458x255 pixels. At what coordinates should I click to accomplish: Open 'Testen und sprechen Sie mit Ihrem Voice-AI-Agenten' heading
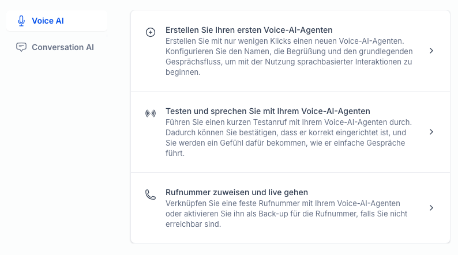(x=268, y=111)
